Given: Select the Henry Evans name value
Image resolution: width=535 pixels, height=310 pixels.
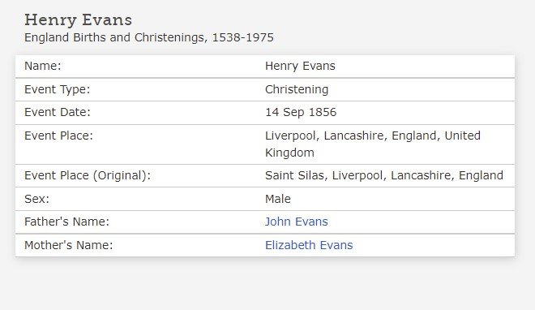Looking at the screenshot, I should [300, 66].
